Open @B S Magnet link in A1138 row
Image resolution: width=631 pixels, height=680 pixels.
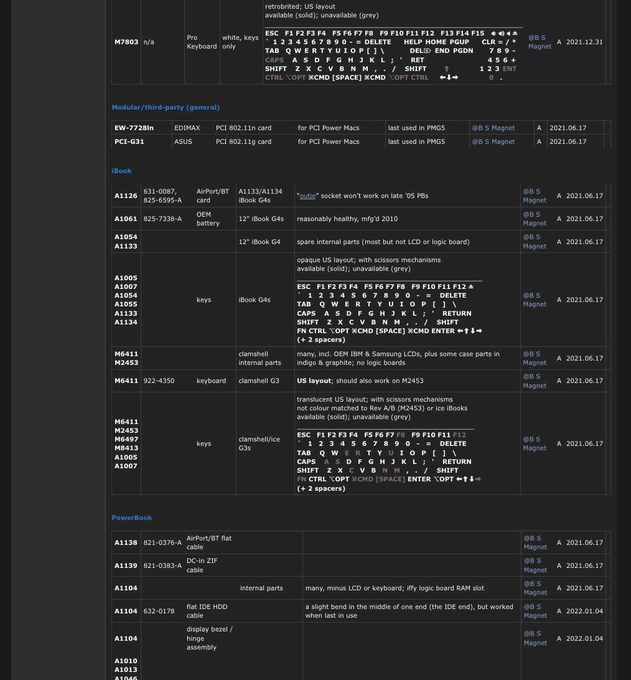535,543
